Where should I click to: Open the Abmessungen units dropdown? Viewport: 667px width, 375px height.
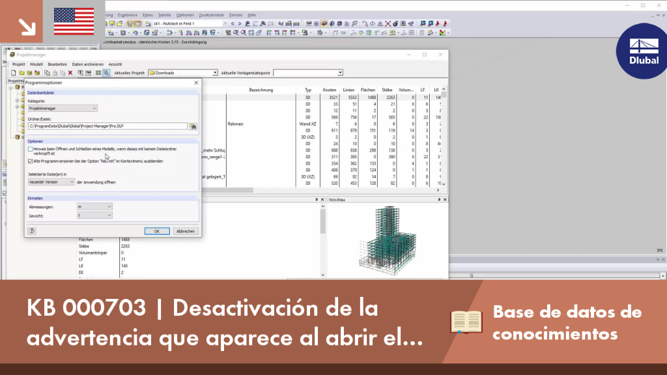point(94,206)
